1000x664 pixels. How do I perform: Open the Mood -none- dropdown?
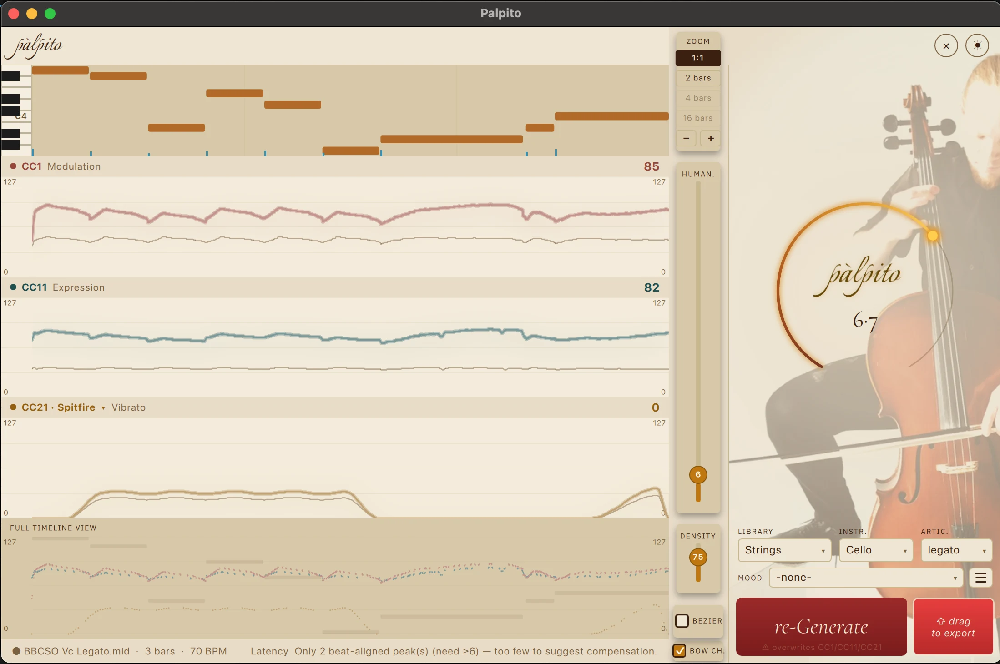click(x=866, y=578)
